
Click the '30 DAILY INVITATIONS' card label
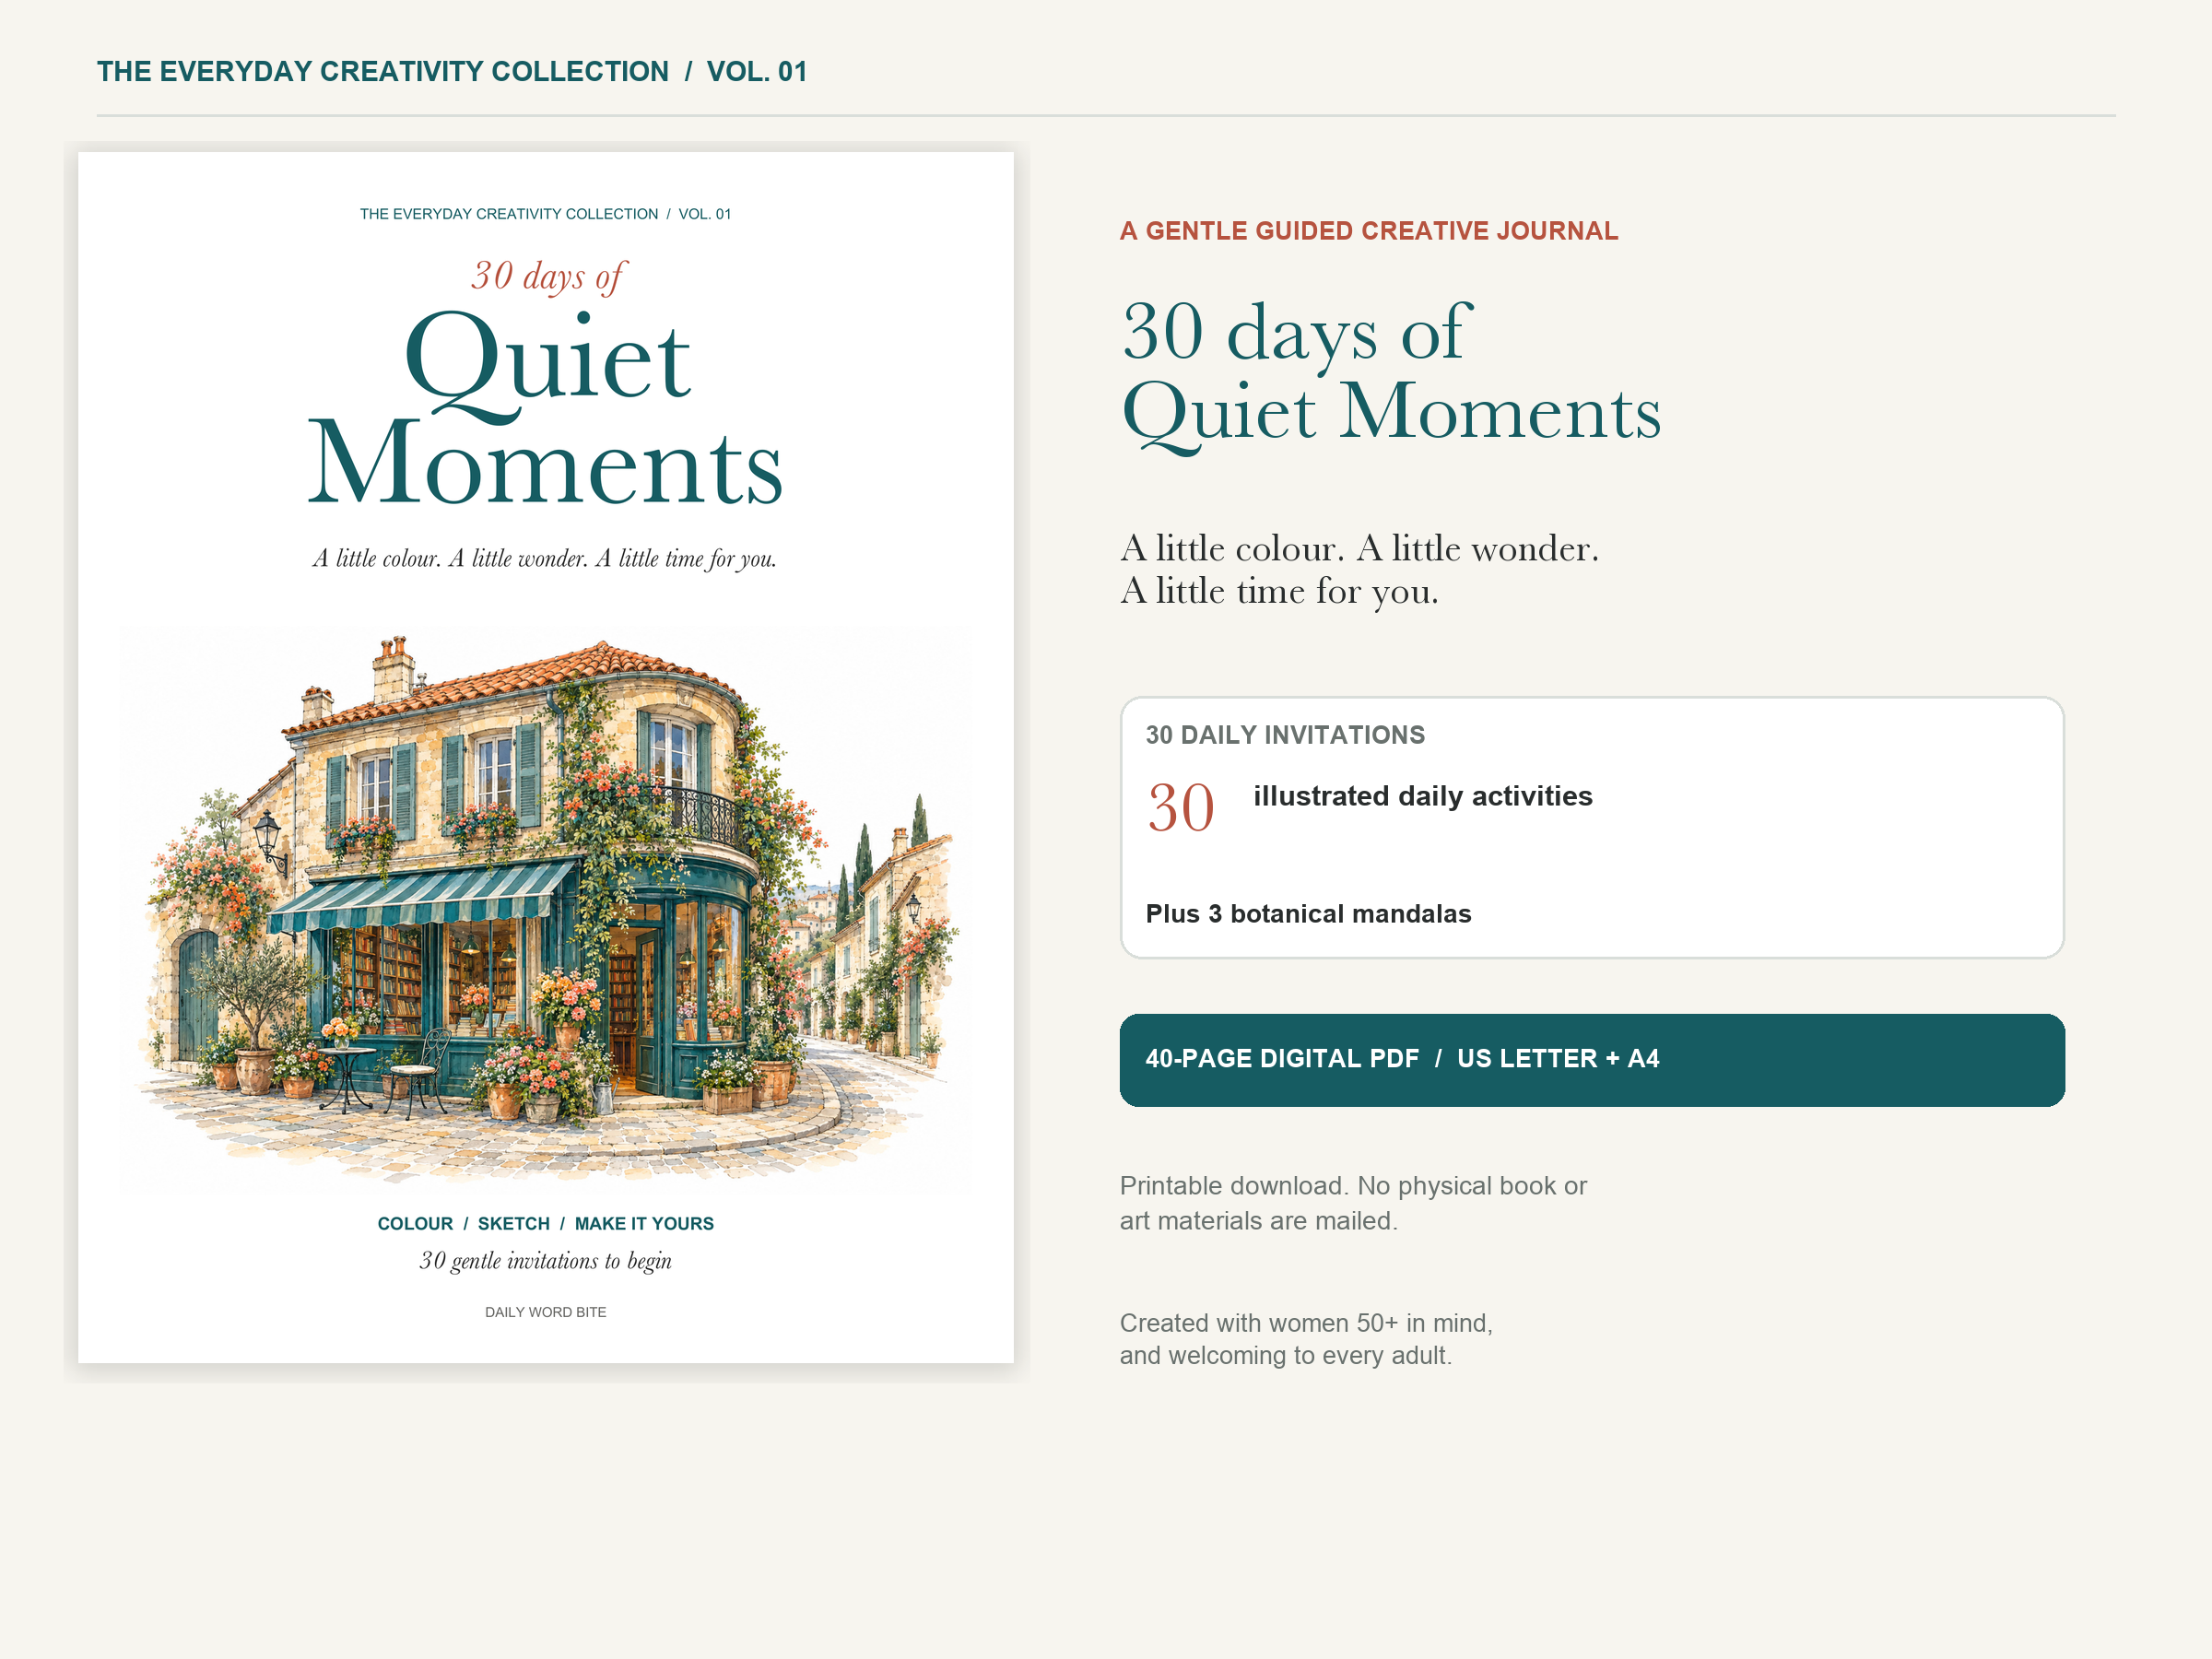(x=1285, y=735)
